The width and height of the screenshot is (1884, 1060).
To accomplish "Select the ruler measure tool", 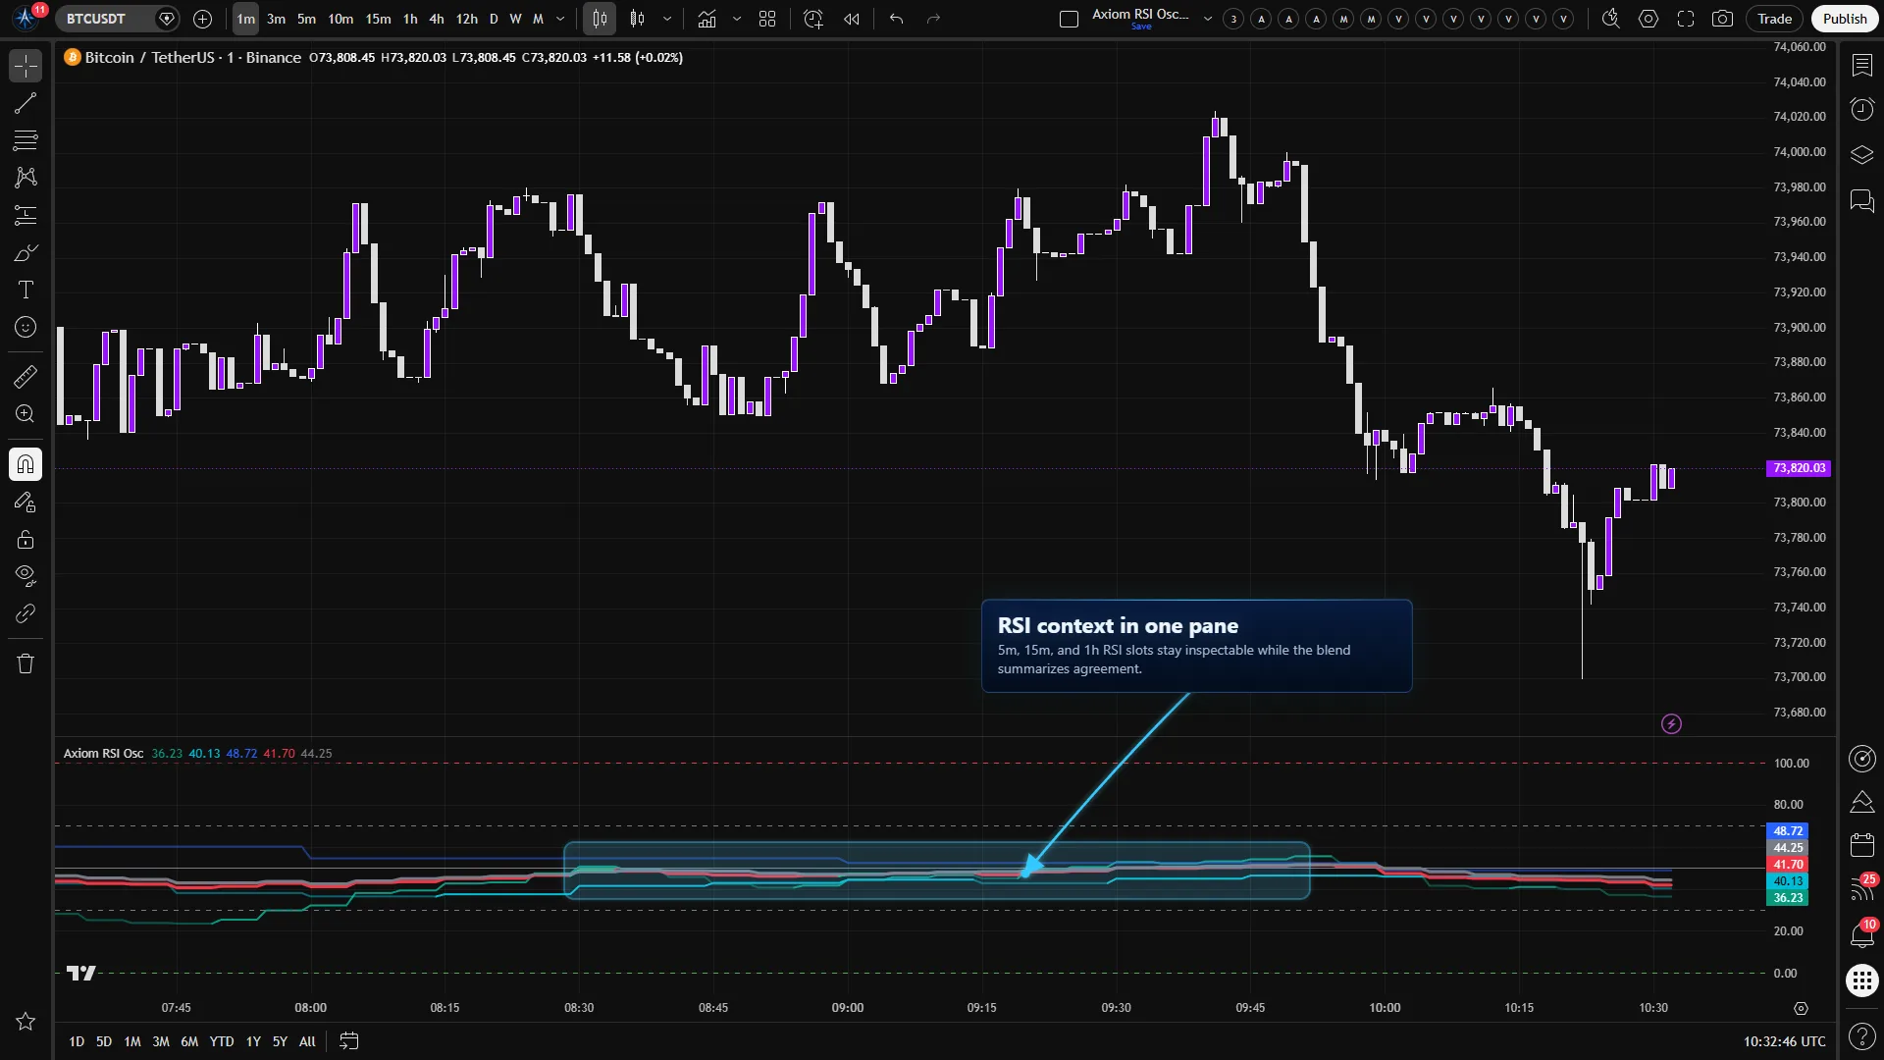I will [x=26, y=376].
